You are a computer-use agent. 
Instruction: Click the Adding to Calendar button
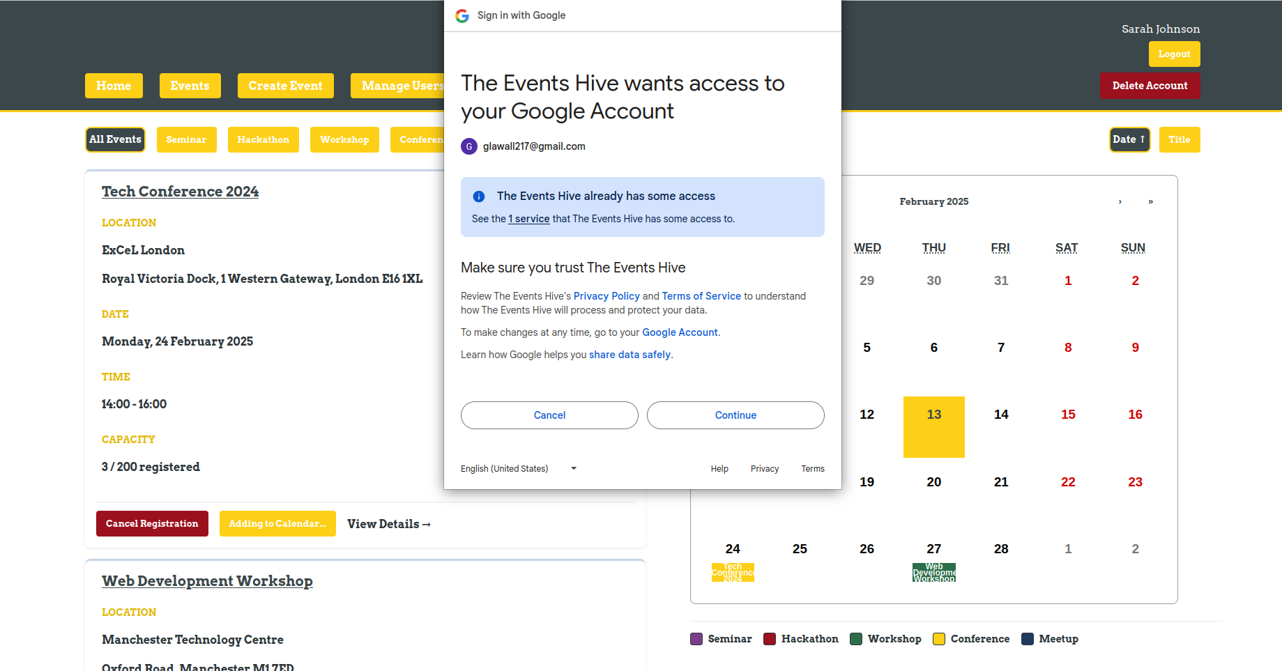(x=277, y=524)
